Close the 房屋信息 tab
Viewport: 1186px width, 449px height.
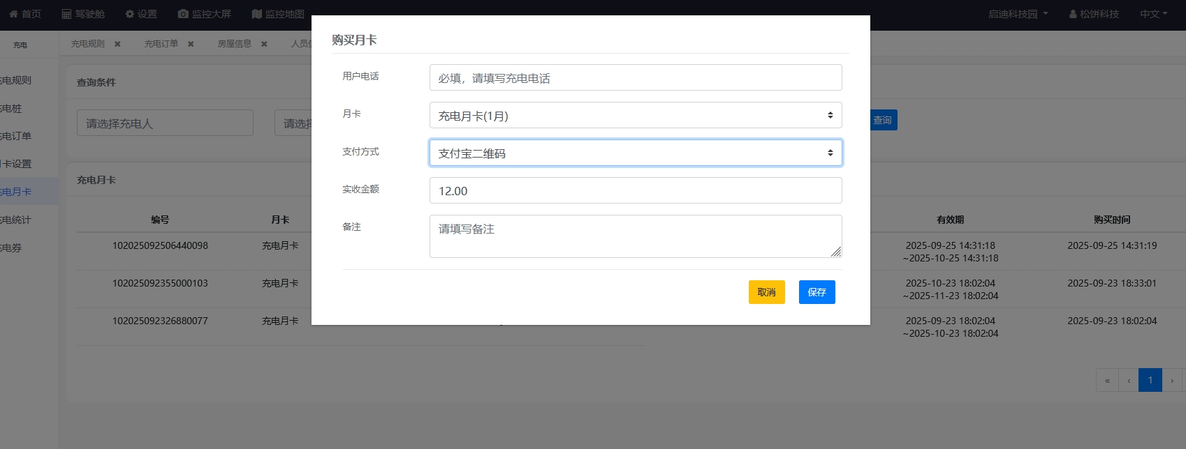coord(264,44)
